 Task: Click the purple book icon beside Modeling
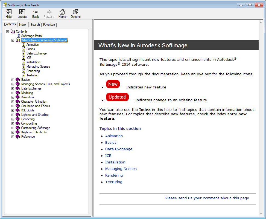coord(18,93)
